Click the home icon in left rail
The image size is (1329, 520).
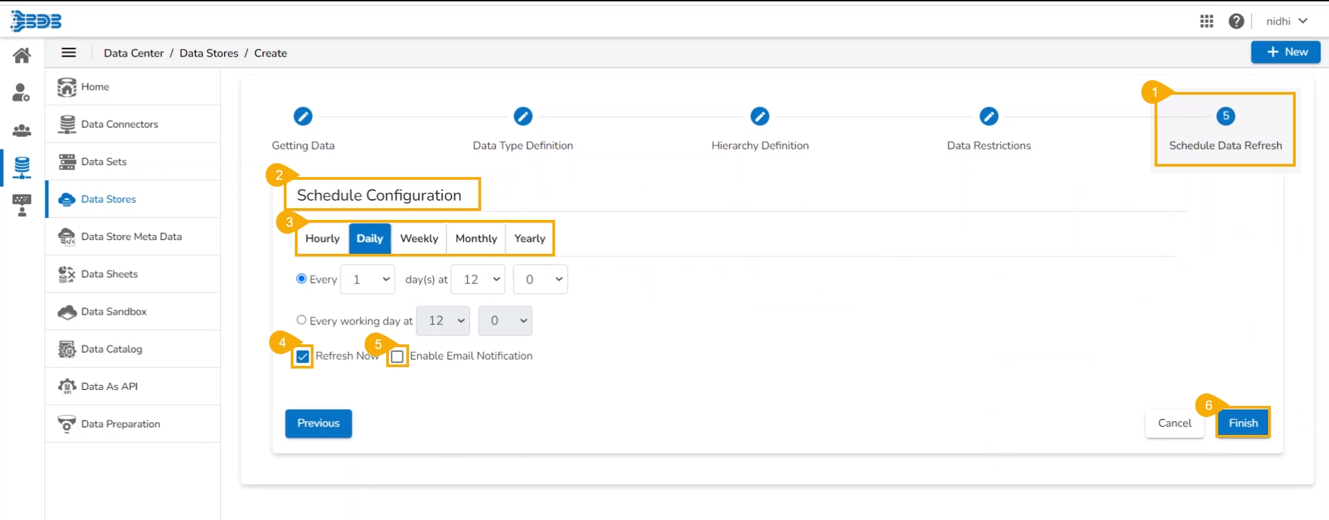22,55
